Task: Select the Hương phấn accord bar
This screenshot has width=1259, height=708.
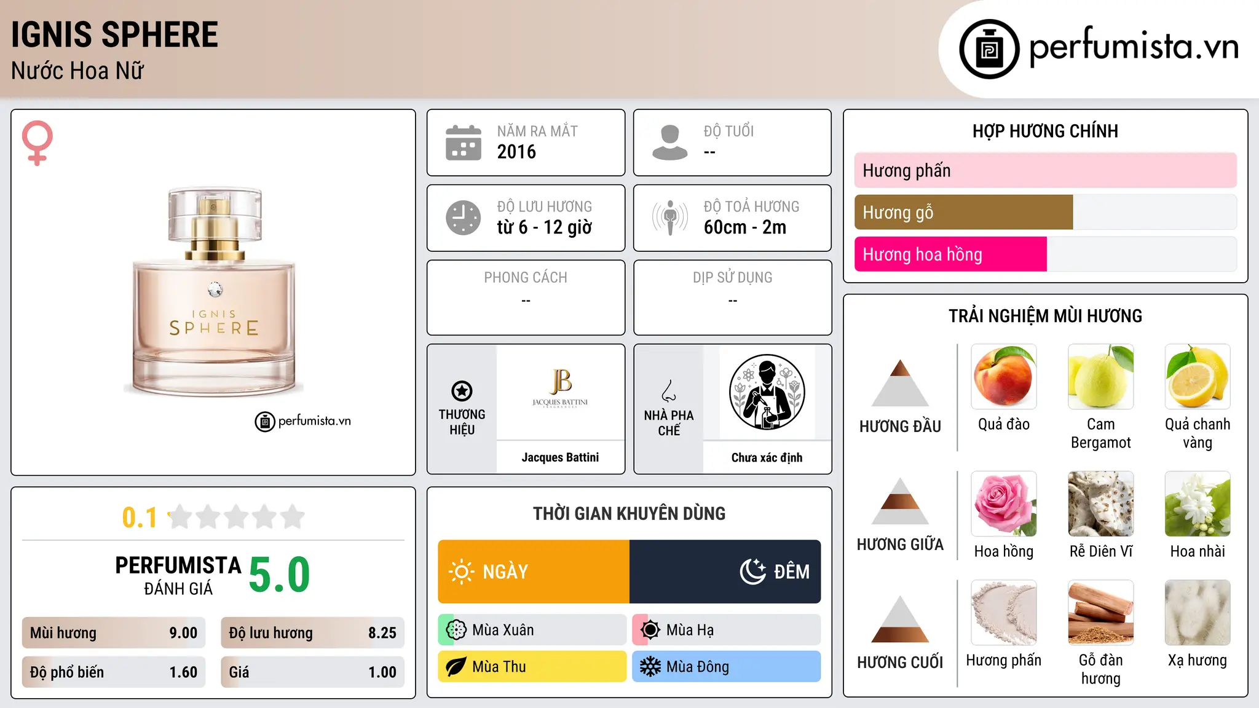Action: (1046, 170)
